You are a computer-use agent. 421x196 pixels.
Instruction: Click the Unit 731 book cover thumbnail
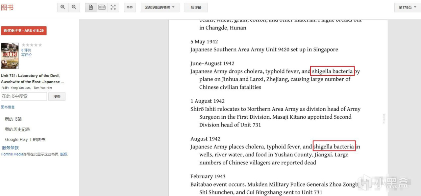10,56
